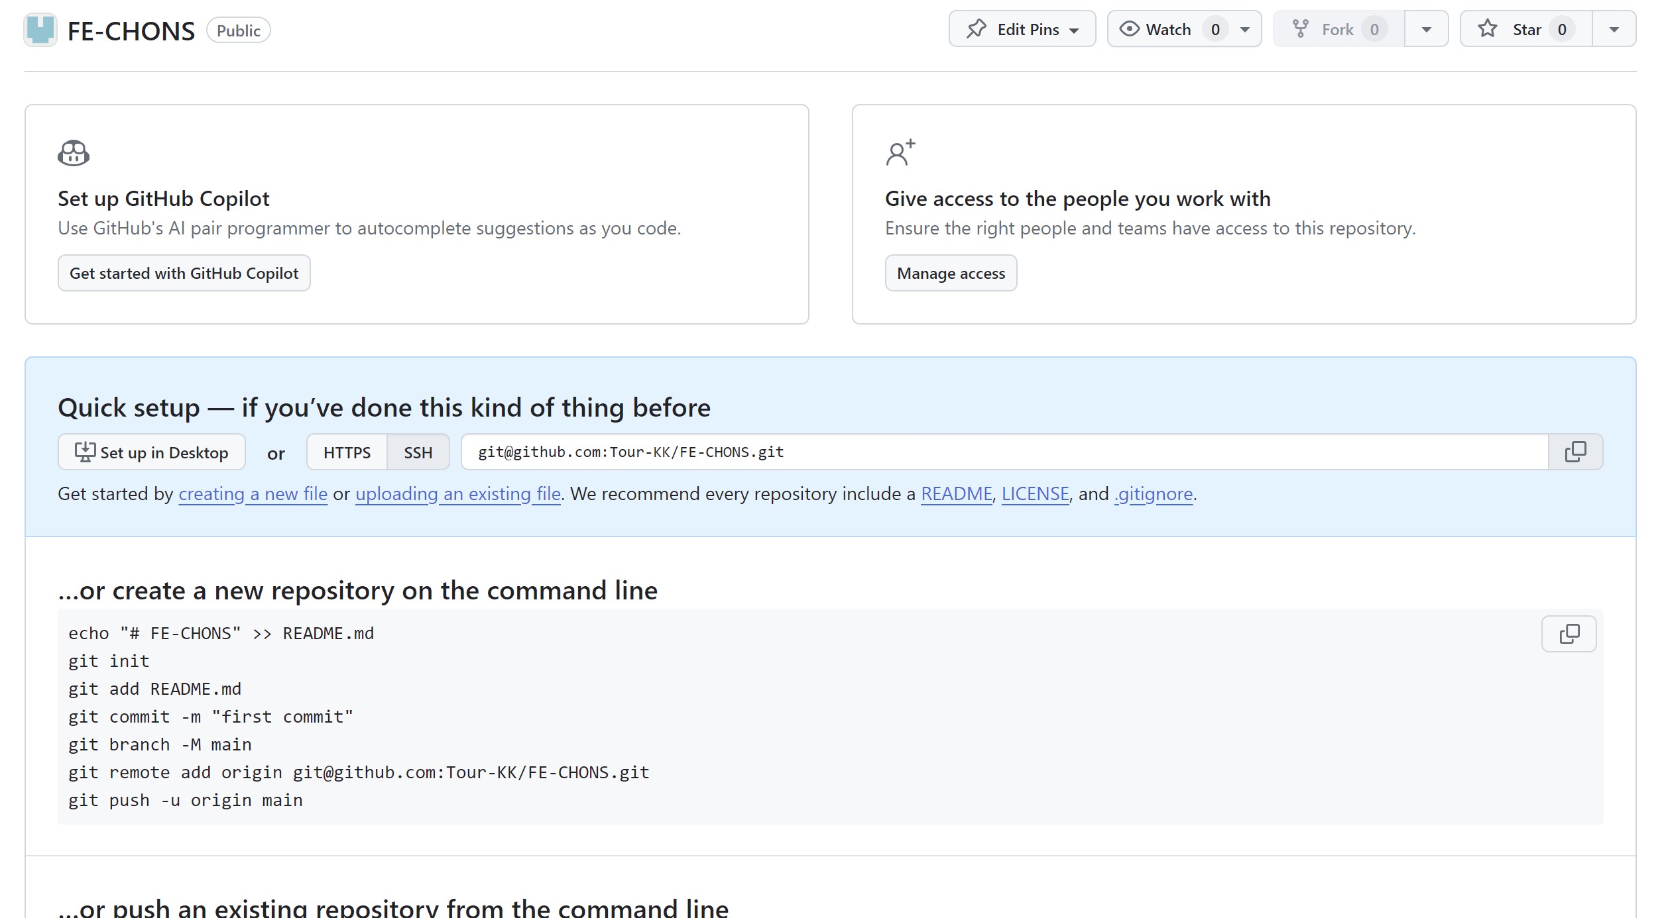Click 'git add README.md' line
Screen dimensions: 1666x918
[154, 689]
